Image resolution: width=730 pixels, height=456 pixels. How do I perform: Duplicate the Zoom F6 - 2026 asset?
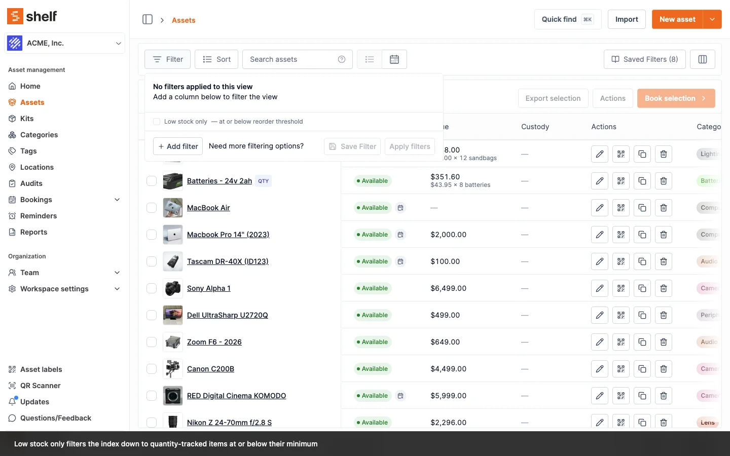click(x=642, y=342)
